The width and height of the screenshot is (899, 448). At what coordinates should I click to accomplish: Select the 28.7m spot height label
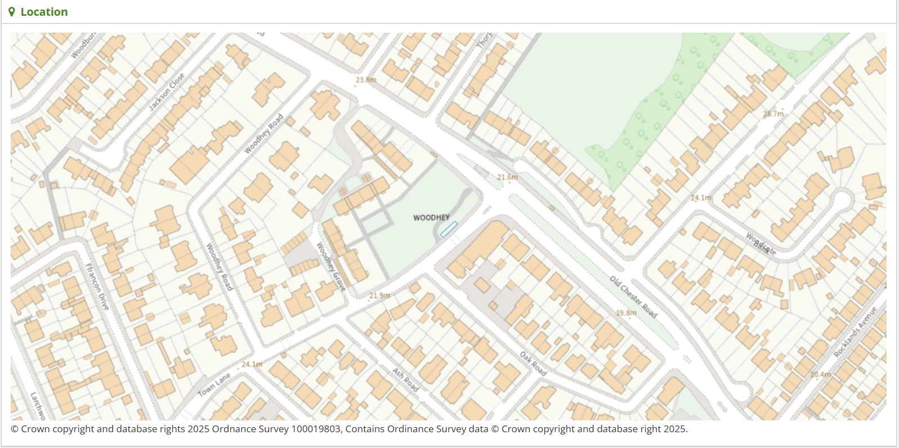[x=773, y=114]
